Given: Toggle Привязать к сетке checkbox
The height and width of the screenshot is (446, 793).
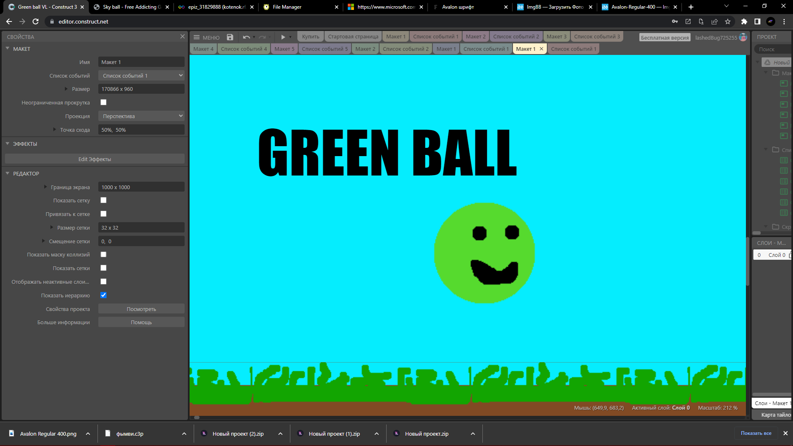Looking at the screenshot, I should [x=104, y=214].
